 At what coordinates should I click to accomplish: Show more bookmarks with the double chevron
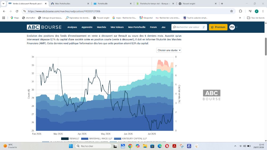pyautogui.click(x=240, y=18)
